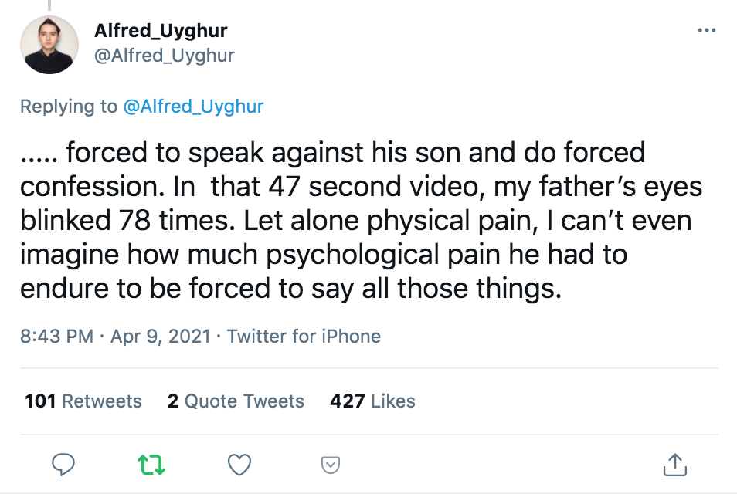This screenshot has height=494, width=737.
Task: Open the Apr 9, 2021 date link
Action: 160,337
